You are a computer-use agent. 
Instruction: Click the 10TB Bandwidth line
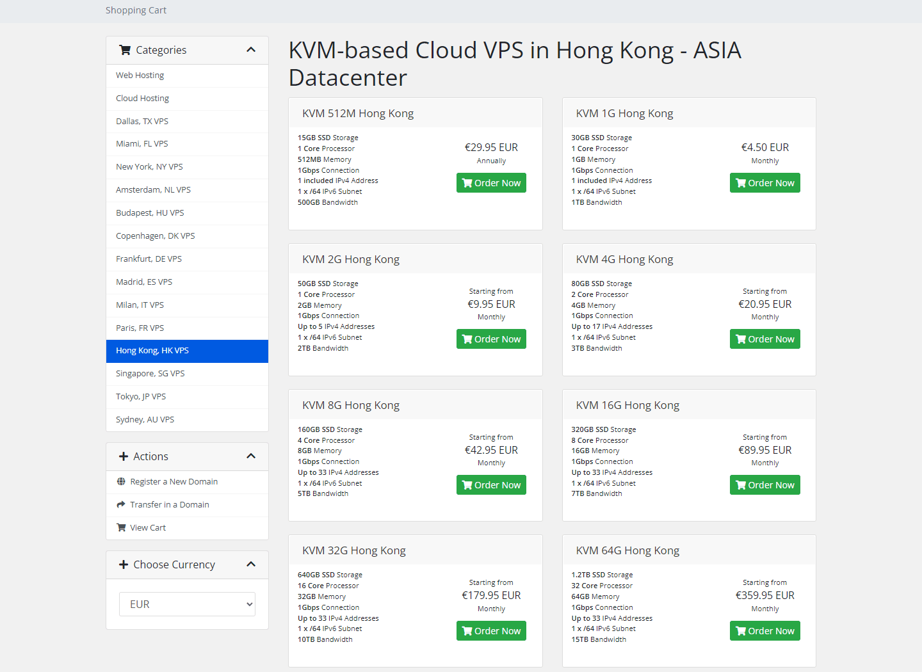pos(325,639)
